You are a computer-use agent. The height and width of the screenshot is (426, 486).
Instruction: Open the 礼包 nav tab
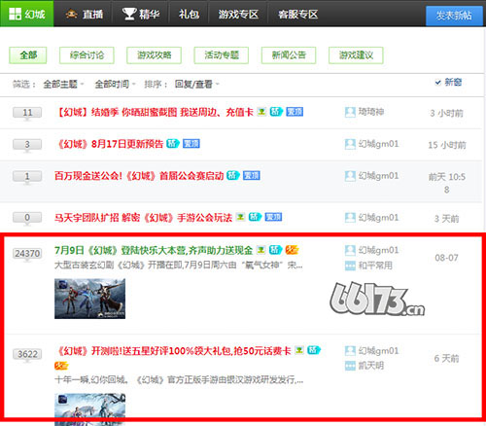pyautogui.click(x=189, y=14)
